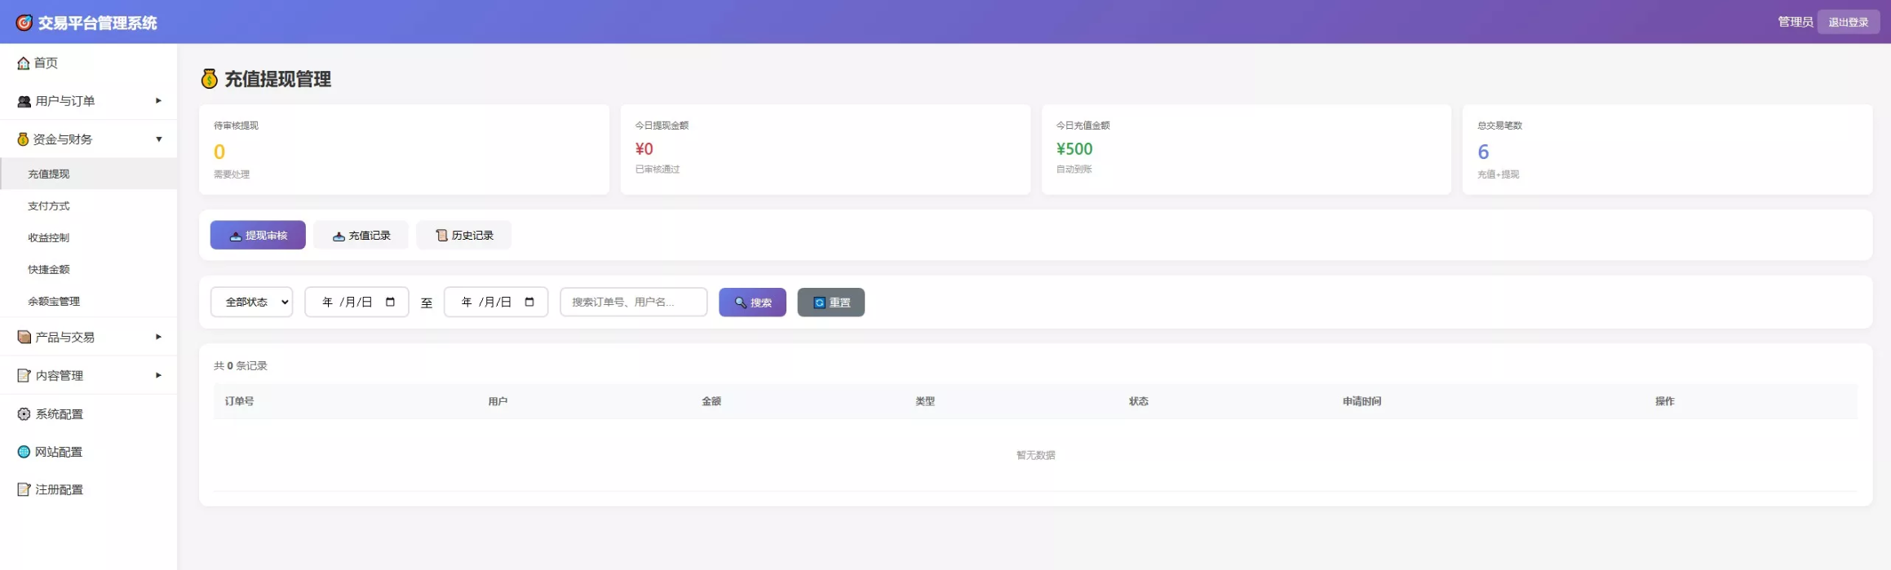Click the target logo icon in header

24,23
